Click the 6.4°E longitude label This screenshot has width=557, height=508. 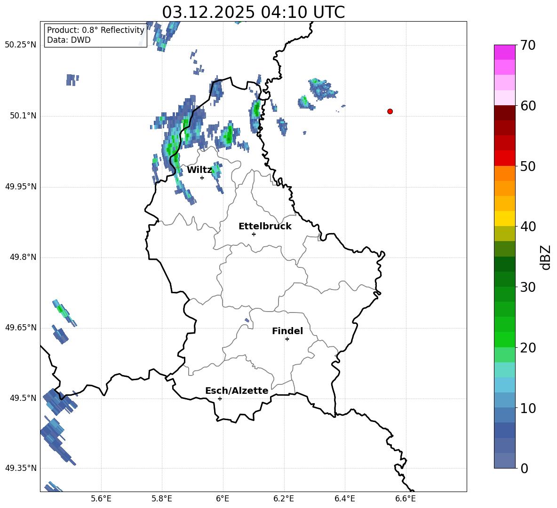pos(345,499)
